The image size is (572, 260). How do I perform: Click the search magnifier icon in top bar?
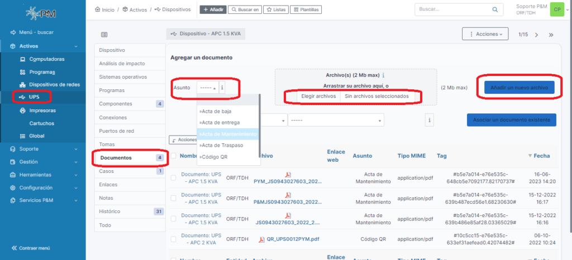pyautogui.click(x=494, y=9)
